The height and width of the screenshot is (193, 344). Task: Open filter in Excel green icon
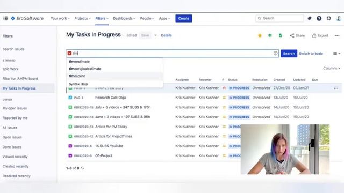pyautogui.click(x=270, y=35)
